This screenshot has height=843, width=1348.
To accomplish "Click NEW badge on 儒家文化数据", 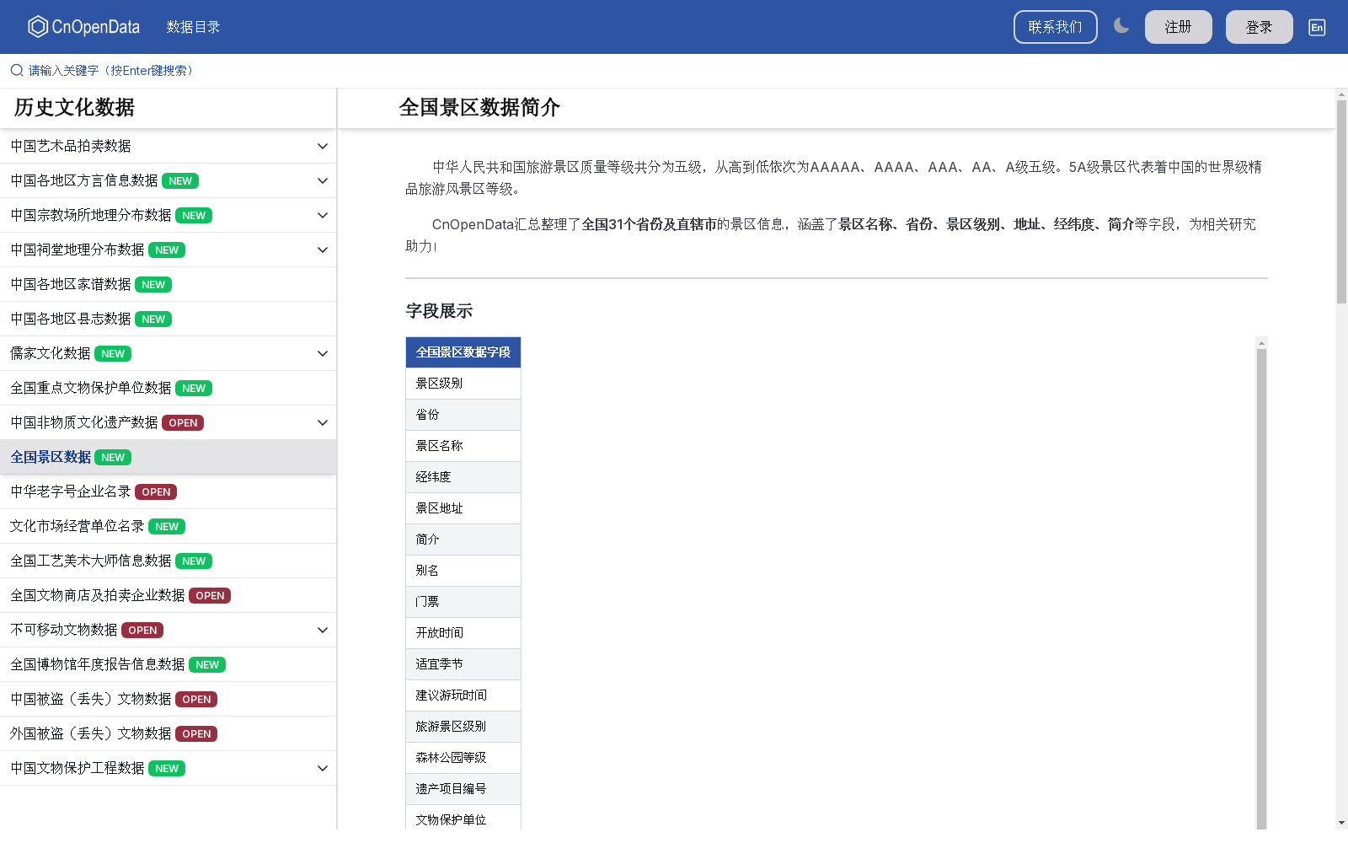I will (113, 353).
